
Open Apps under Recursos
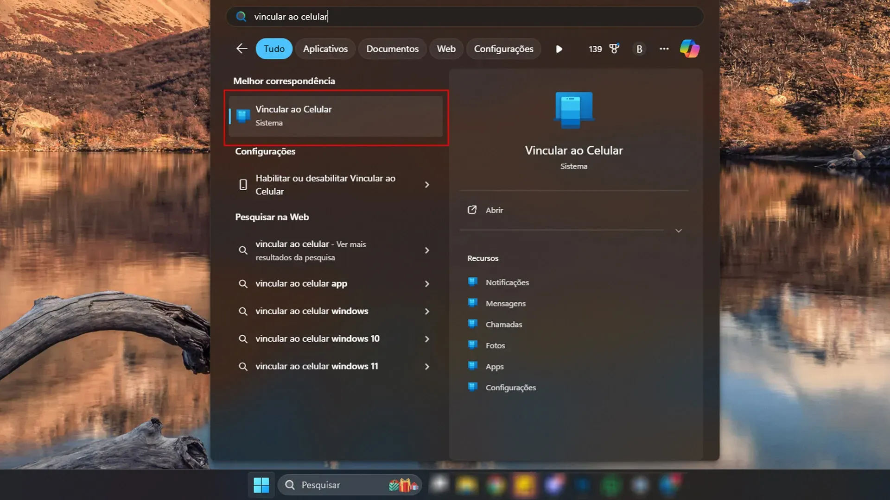(x=494, y=366)
